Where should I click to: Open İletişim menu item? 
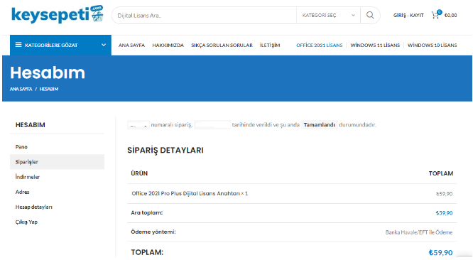coord(270,45)
